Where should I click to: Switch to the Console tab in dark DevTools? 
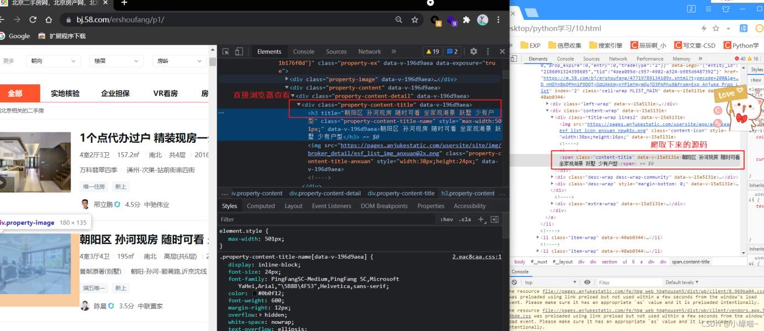(304, 51)
